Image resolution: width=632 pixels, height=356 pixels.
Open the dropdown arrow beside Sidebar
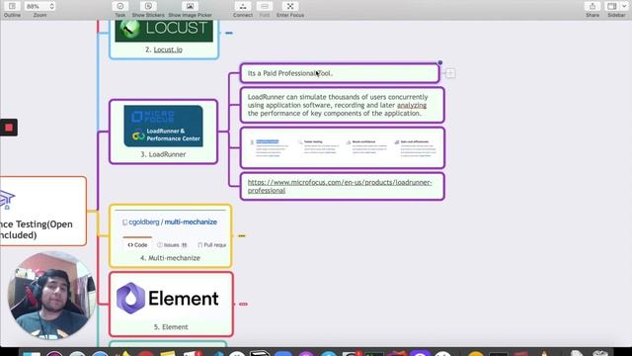[624, 6]
